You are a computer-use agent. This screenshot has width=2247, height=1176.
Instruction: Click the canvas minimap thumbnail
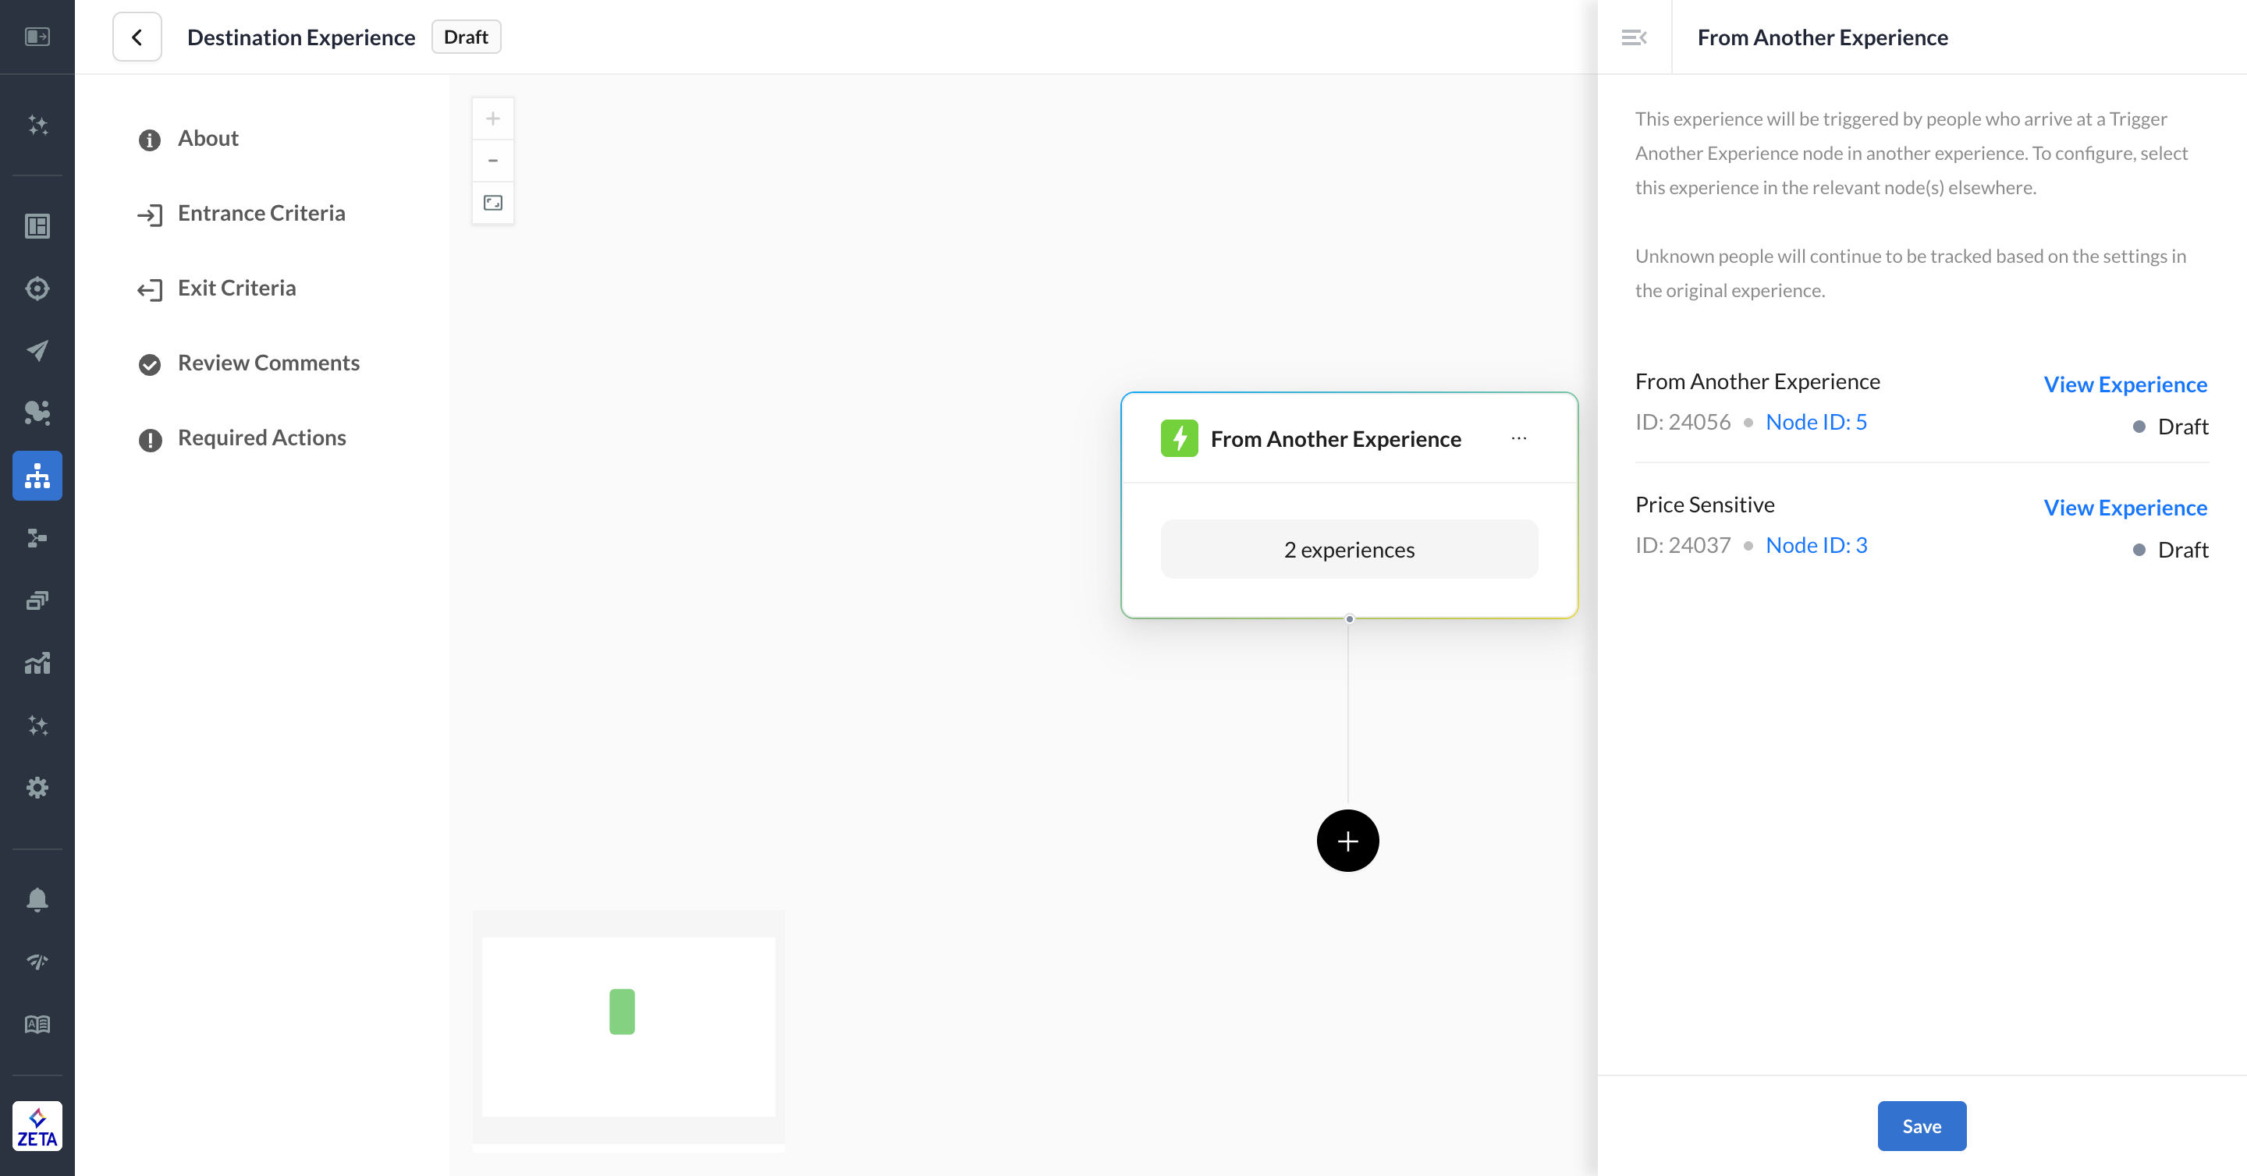628,1026
